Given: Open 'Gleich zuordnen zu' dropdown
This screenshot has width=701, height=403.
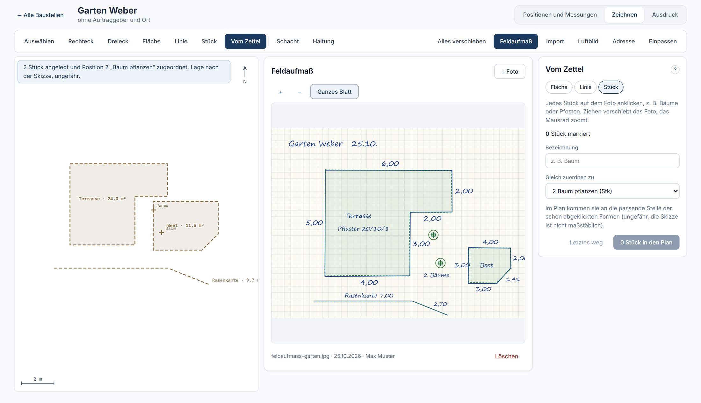Looking at the screenshot, I should (x=612, y=191).
